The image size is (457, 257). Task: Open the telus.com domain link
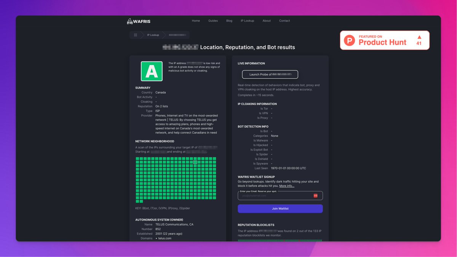165,238
